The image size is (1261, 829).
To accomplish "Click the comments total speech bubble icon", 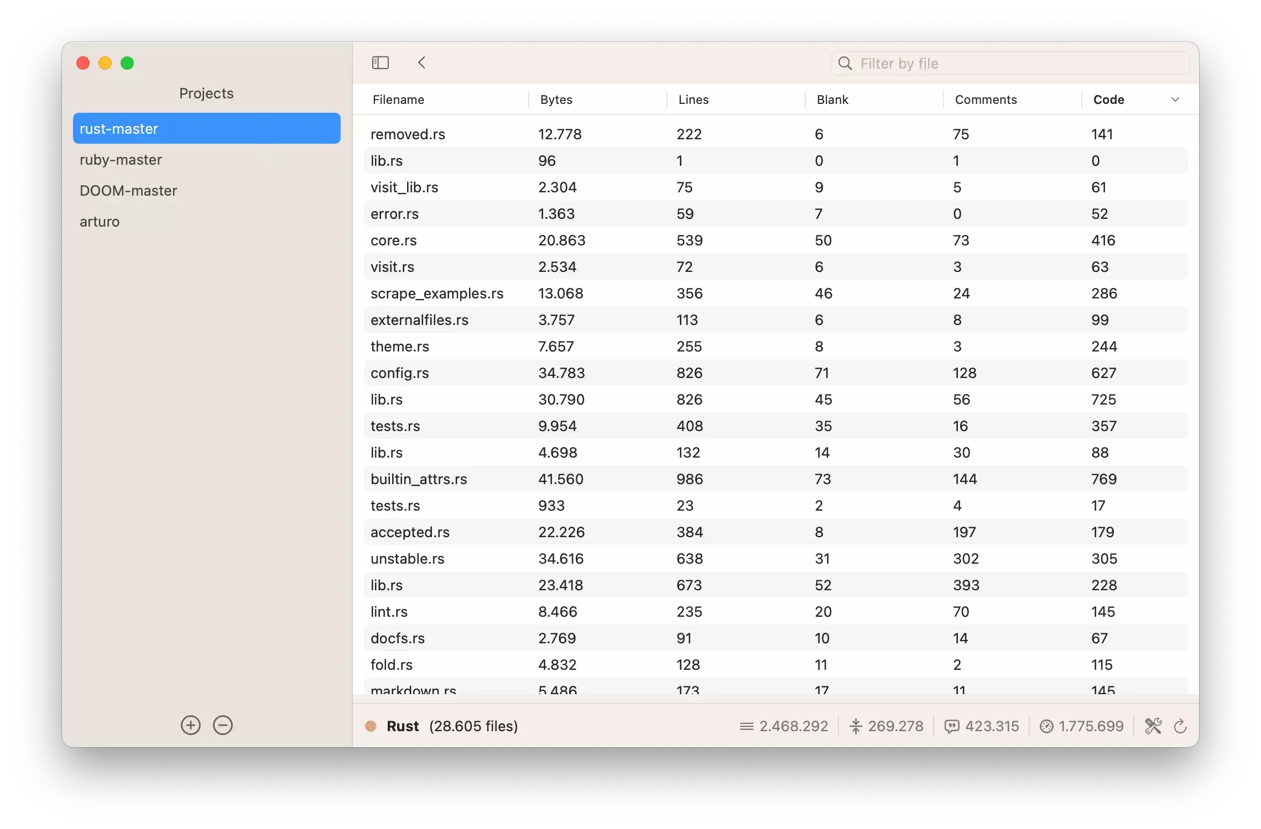I will pyautogui.click(x=952, y=726).
